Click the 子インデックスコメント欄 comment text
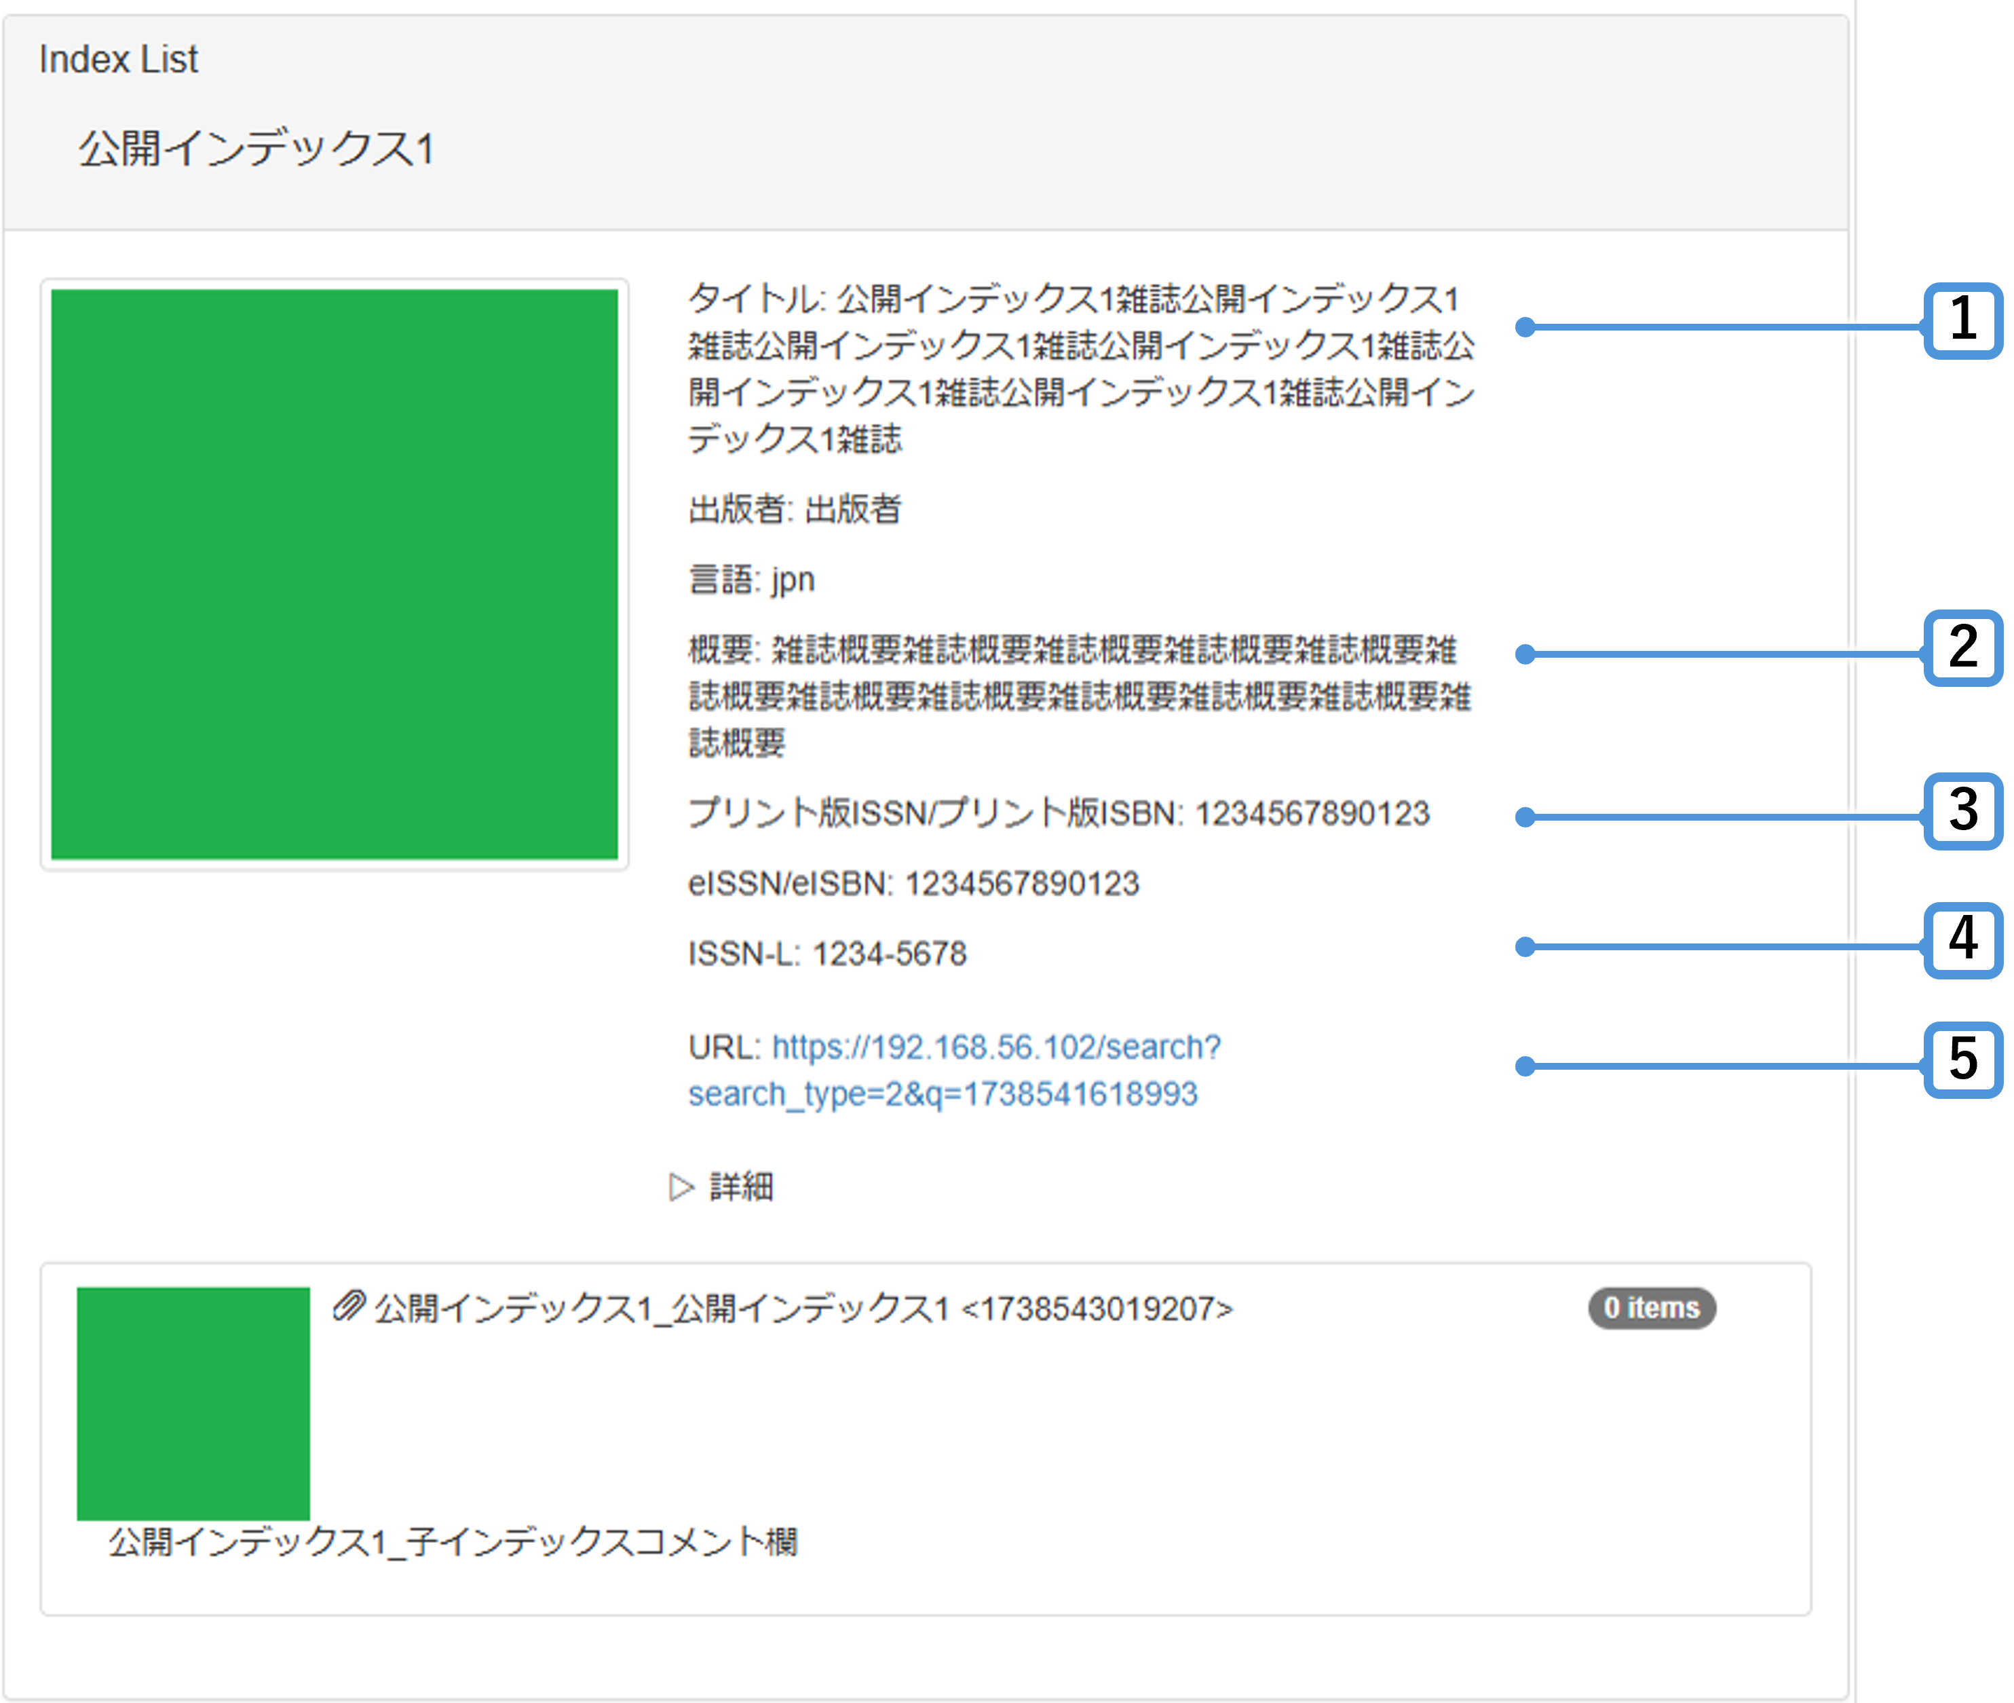The height and width of the screenshot is (1703, 2014). (x=453, y=1541)
